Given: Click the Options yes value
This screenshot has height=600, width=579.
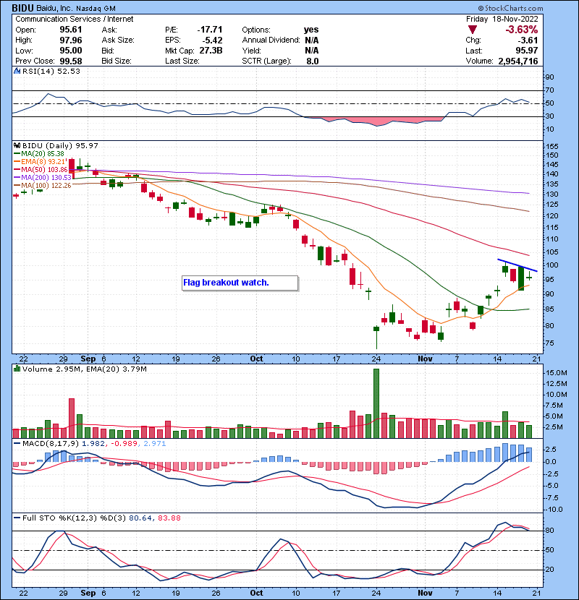Looking at the screenshot, I should [311, 30].
